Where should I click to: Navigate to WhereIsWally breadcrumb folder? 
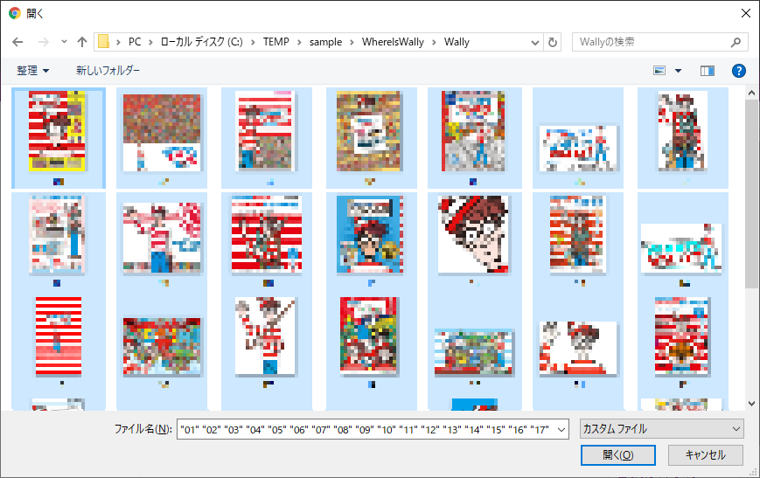pos(393,42)
